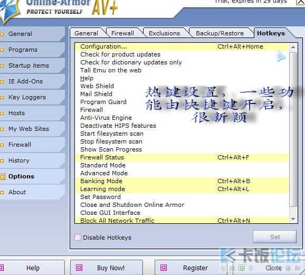Toggle the Disable Hotkeys checkbox
Screen dimensions: 305x275
(78, 237)
